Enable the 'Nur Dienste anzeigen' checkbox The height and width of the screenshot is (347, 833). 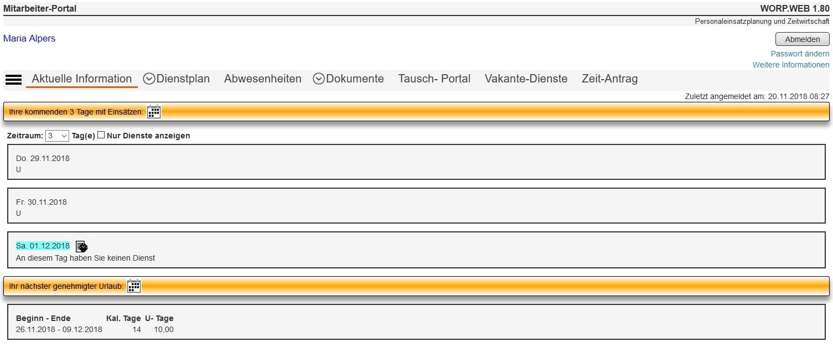click(101, 136)
